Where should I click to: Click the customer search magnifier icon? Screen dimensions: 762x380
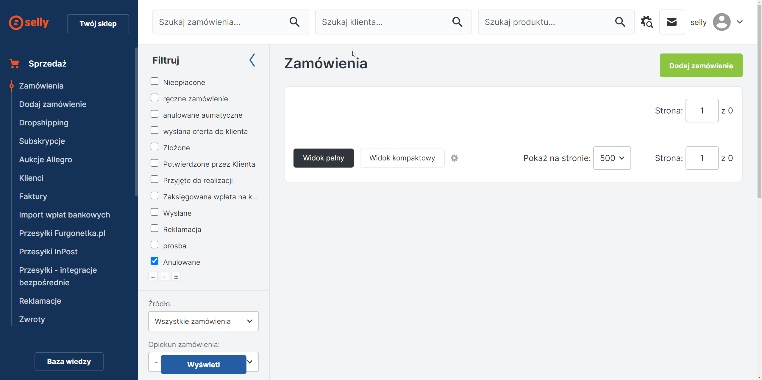[x=457, y=22]
